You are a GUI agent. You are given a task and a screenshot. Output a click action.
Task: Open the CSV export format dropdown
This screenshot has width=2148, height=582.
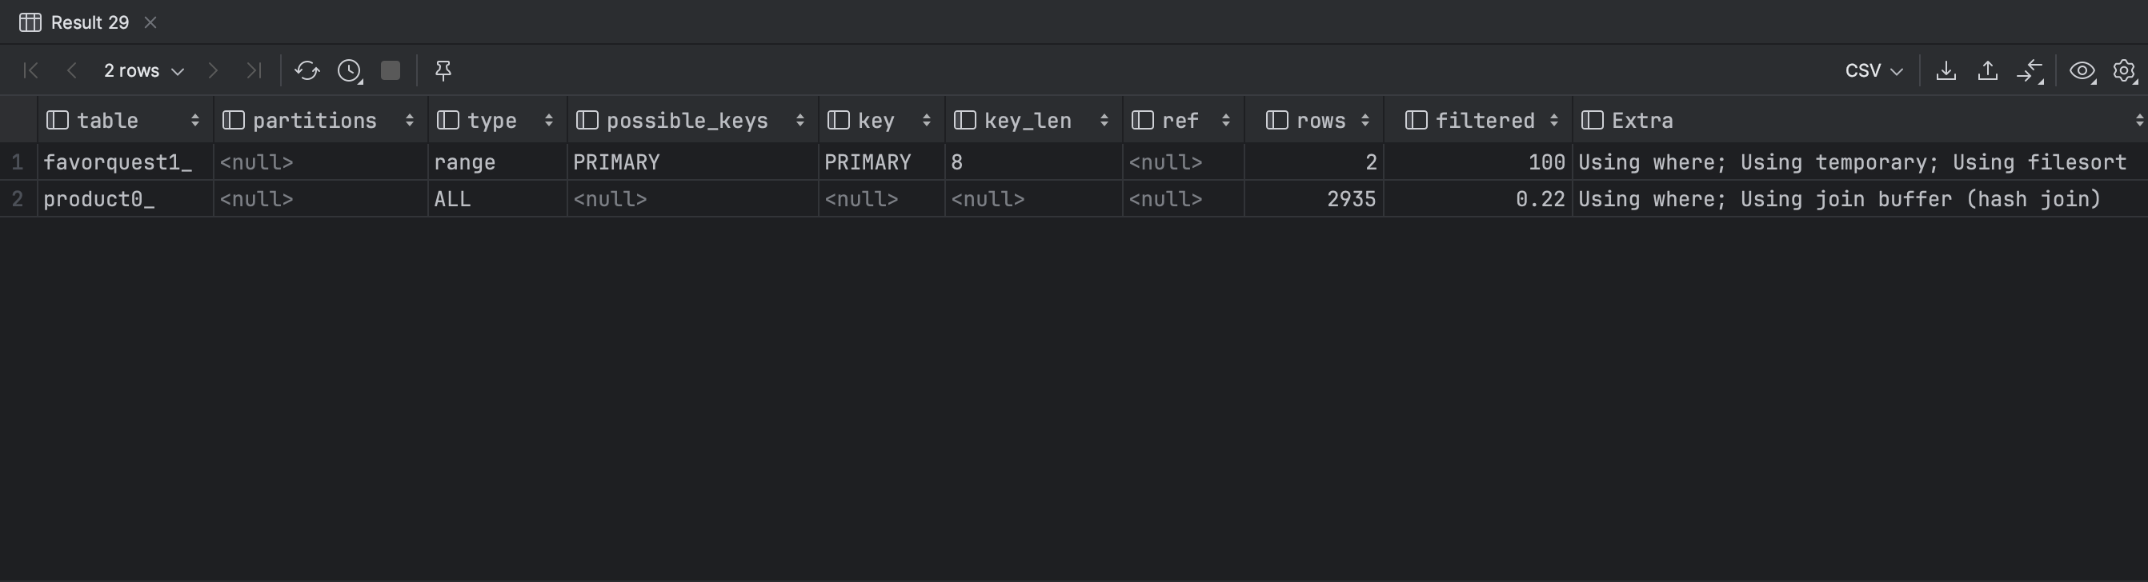1873,71
